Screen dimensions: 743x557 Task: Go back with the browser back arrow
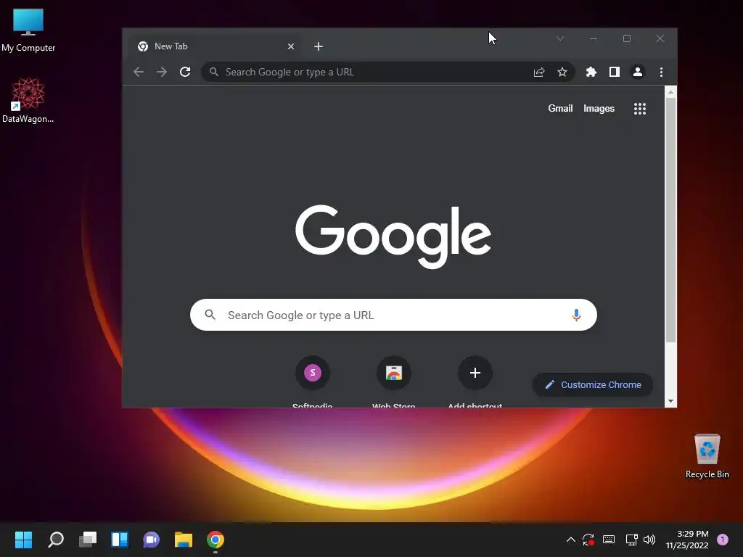click(x=139, y=72)
